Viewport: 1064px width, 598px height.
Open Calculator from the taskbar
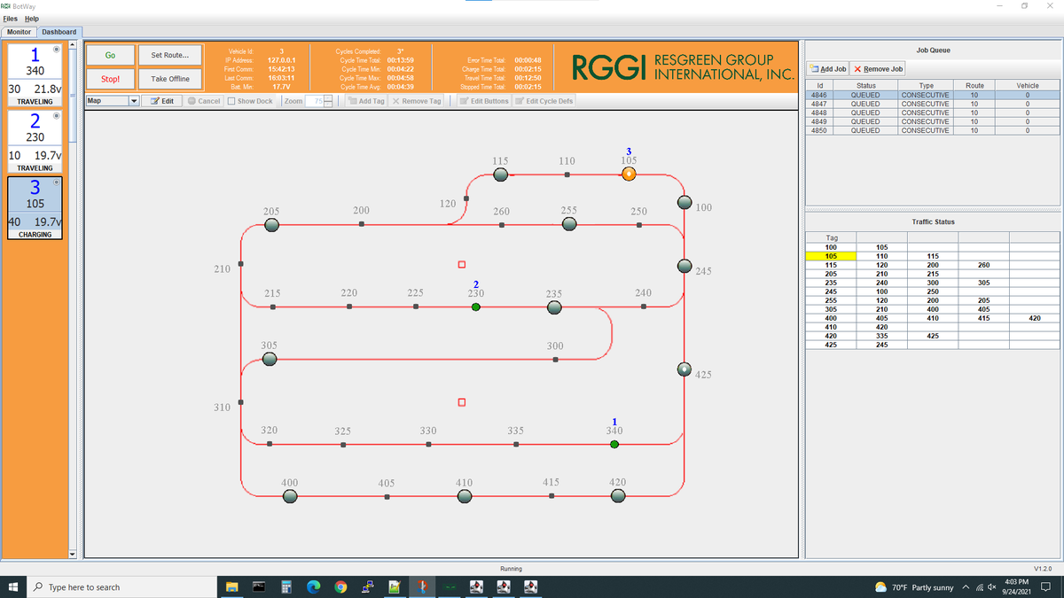click(286, 587)
